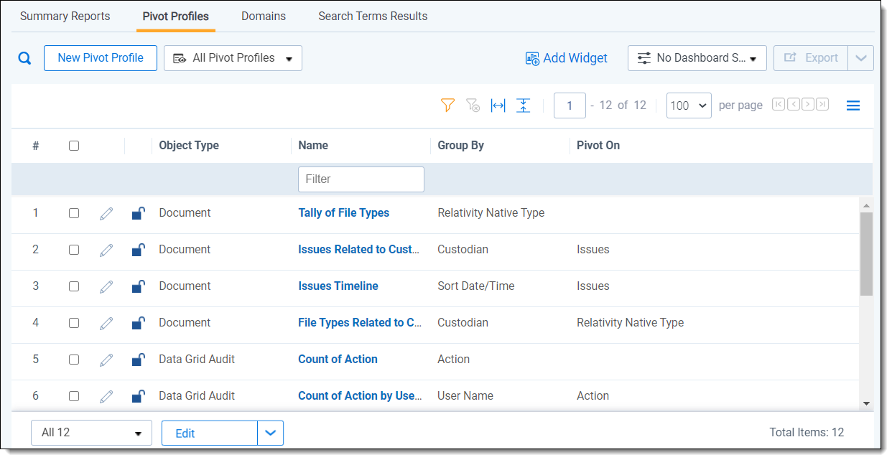This screenshot has width=892, height=460.
Task: Click the clear all filters icon
Action: coord(473,105)
